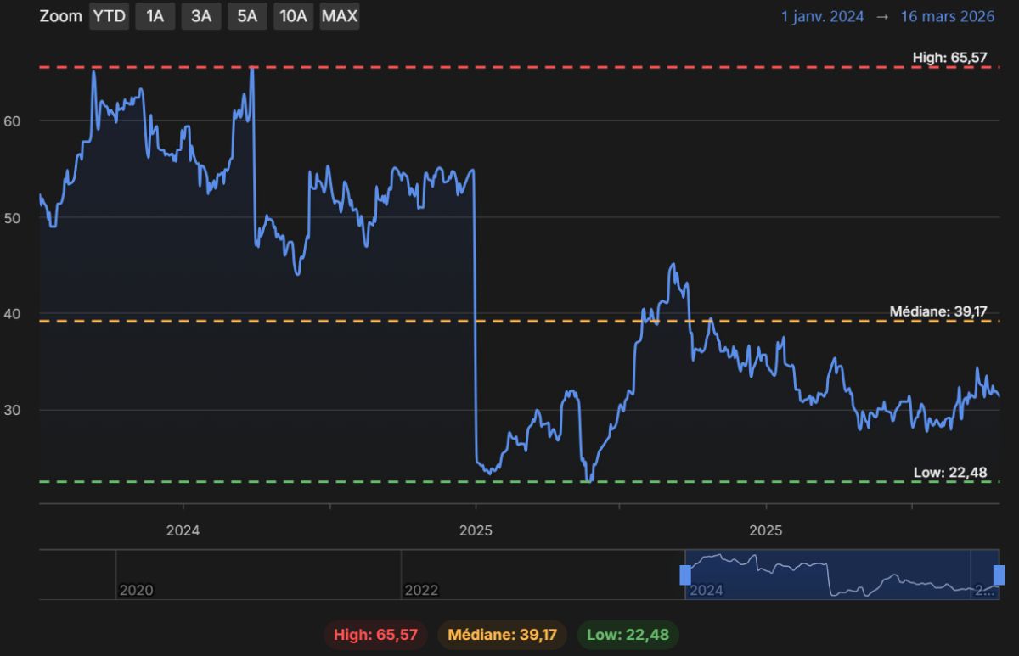This screenshot has width=1019, height=656.
Task: Switch chart range to 5A
Action: click(x=247, y=16)
